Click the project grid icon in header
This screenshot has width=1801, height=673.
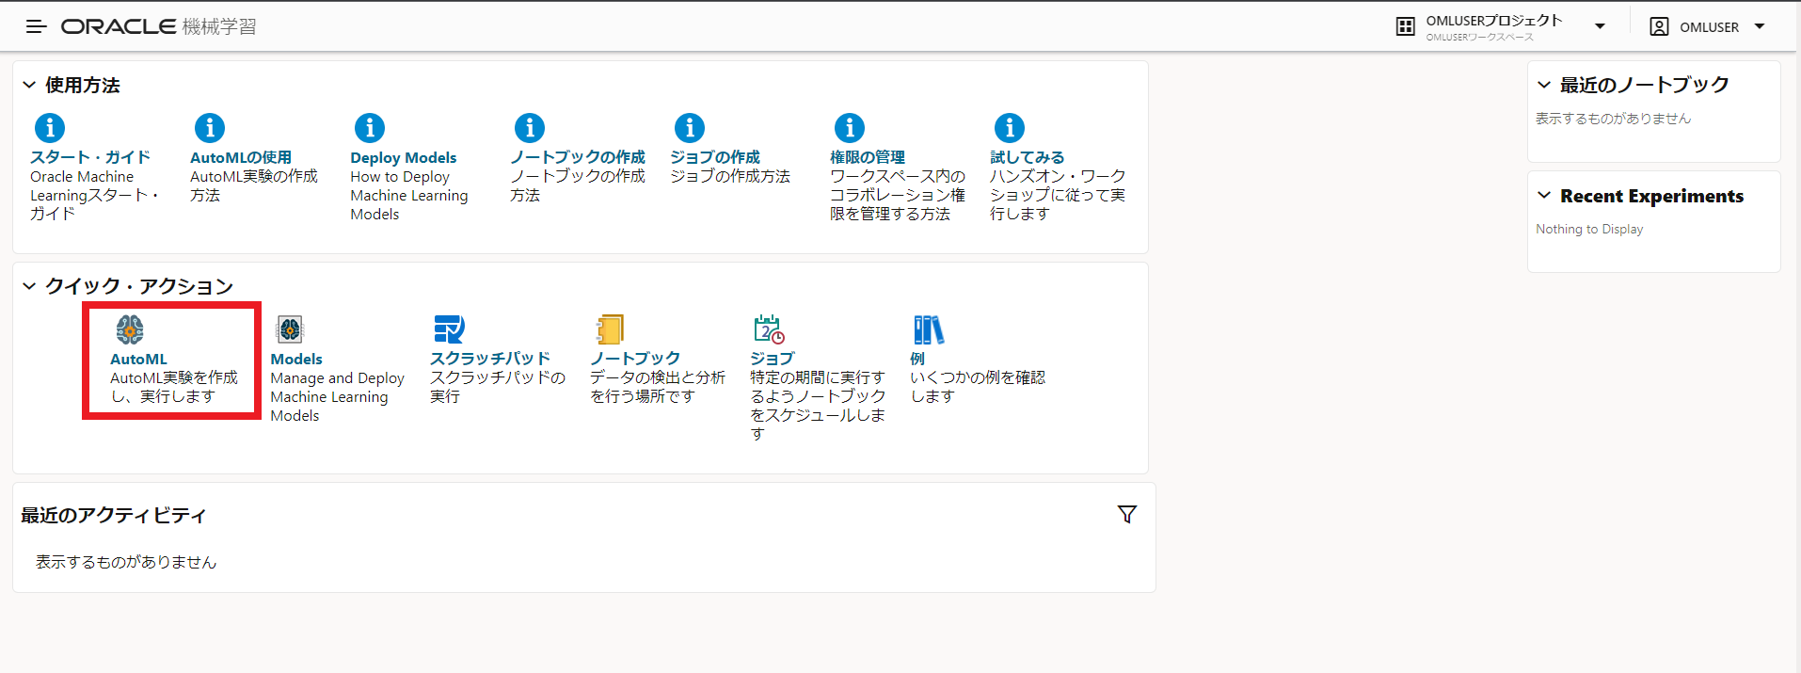[1406, 26]
